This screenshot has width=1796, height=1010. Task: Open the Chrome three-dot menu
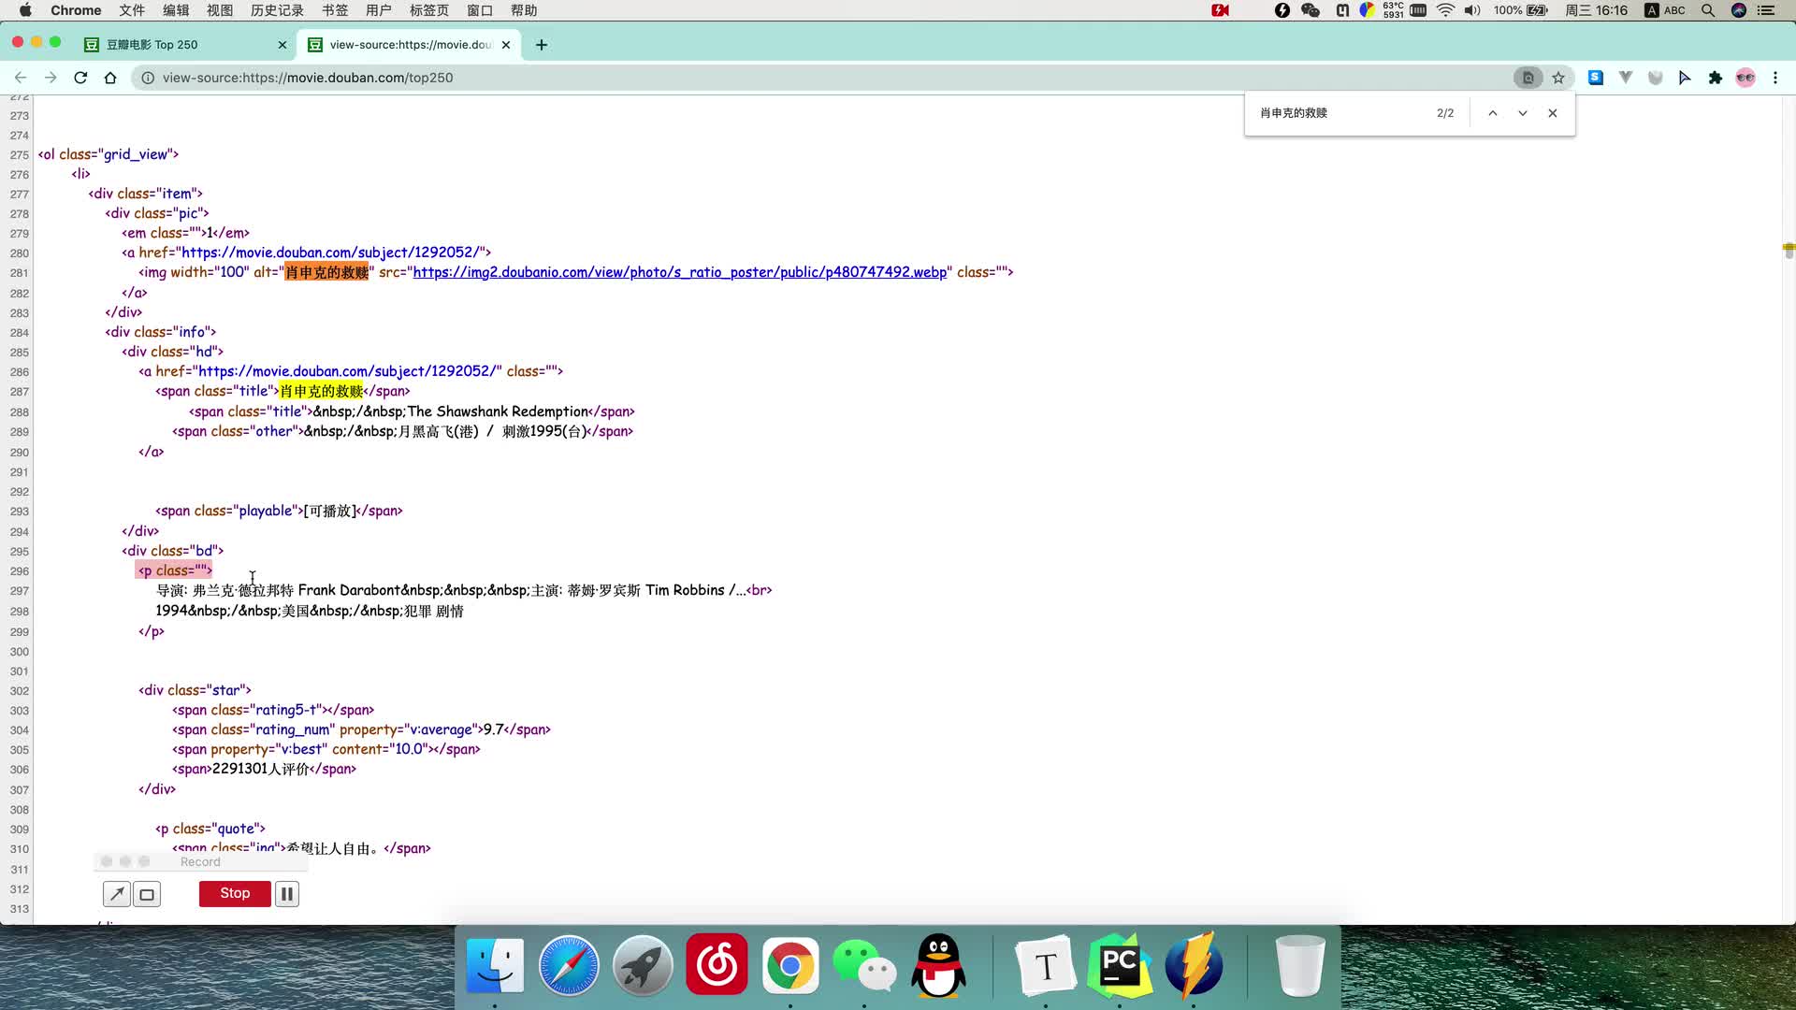tap(1775, 78)
